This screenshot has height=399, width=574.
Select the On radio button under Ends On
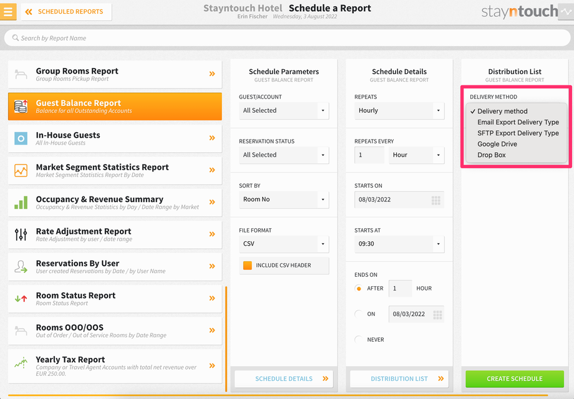(x=359, y=314)
